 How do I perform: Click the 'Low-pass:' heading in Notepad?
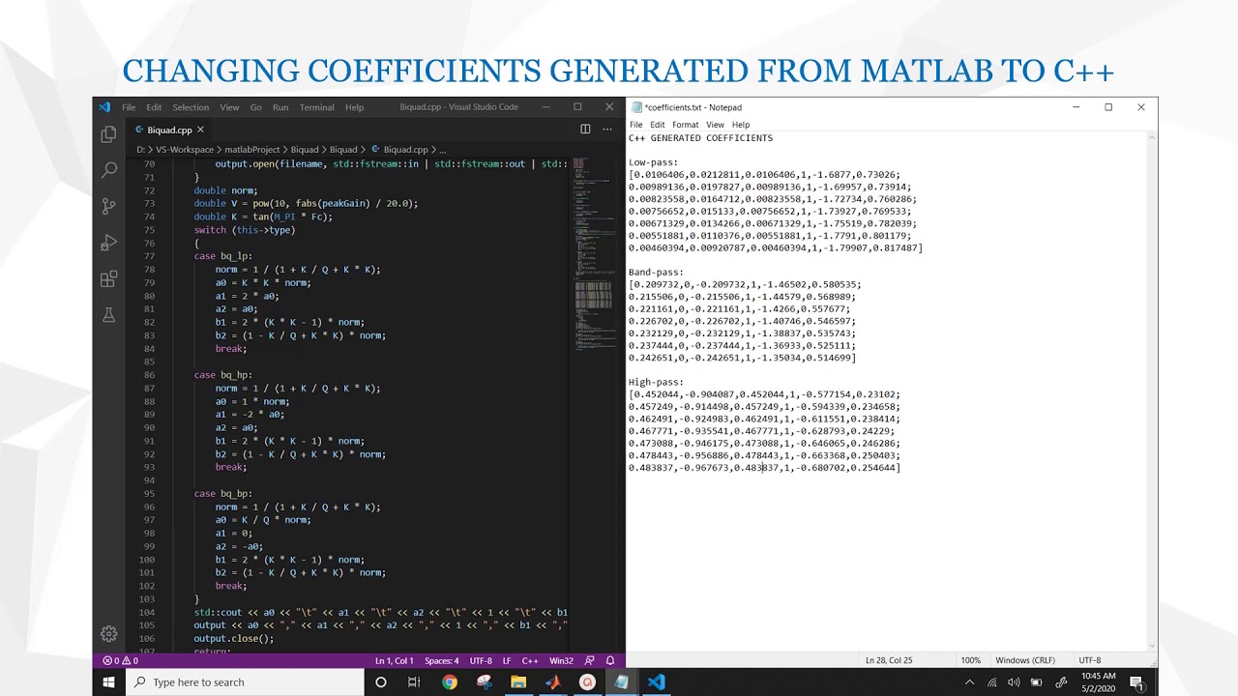point(654,162)
